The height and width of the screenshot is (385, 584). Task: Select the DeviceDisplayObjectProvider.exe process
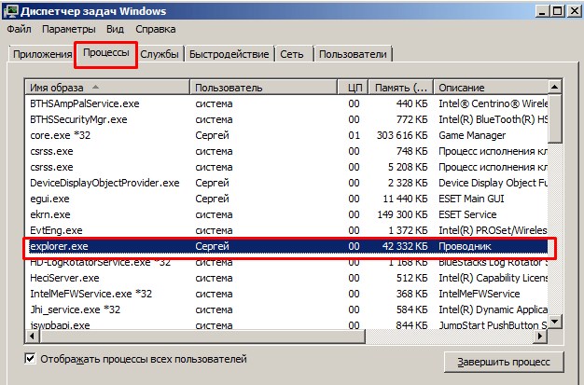(x=286, y=183)
